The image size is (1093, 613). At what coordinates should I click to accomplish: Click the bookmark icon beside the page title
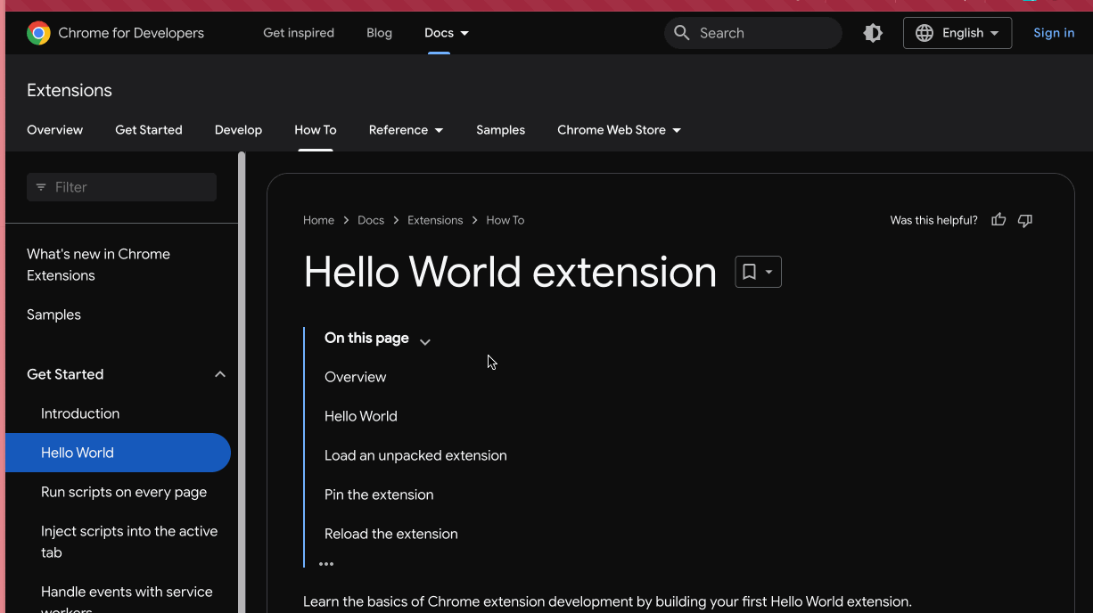tap(749, 272)
